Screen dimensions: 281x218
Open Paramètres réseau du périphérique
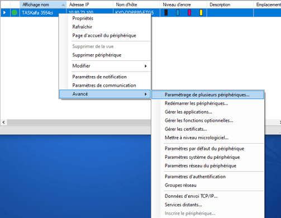point(208,165)
